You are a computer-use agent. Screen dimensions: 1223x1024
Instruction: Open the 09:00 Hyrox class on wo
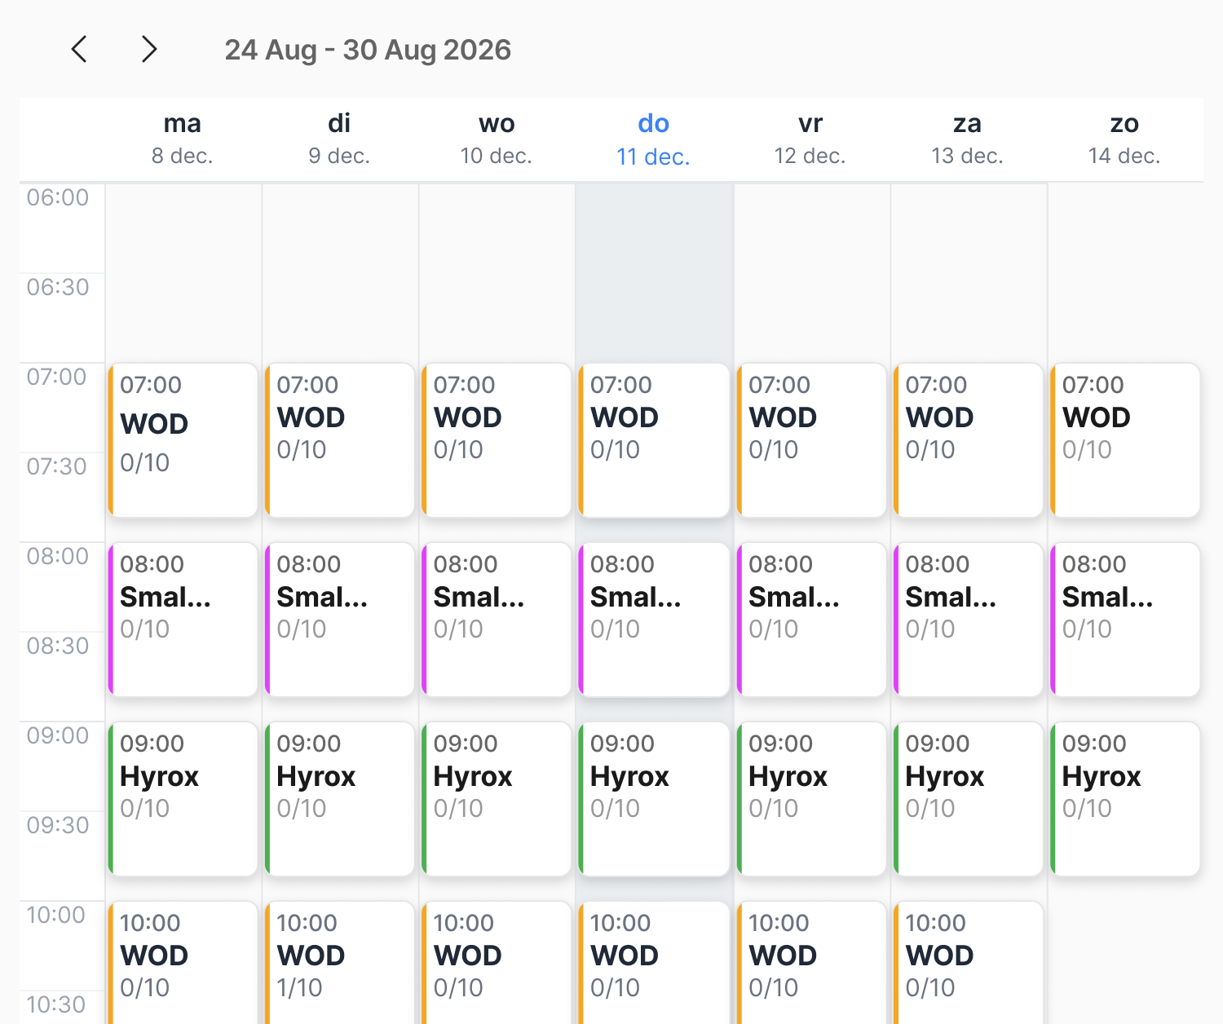(497, 799)
